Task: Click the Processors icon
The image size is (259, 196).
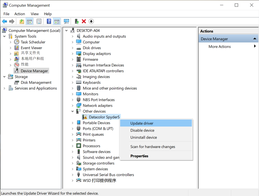Action: click(x=79, y=146)
